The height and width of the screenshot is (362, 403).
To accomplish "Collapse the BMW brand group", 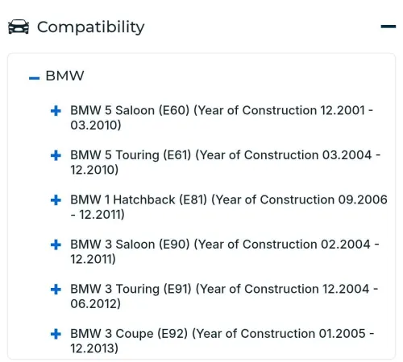I will (x=34, y=78).
